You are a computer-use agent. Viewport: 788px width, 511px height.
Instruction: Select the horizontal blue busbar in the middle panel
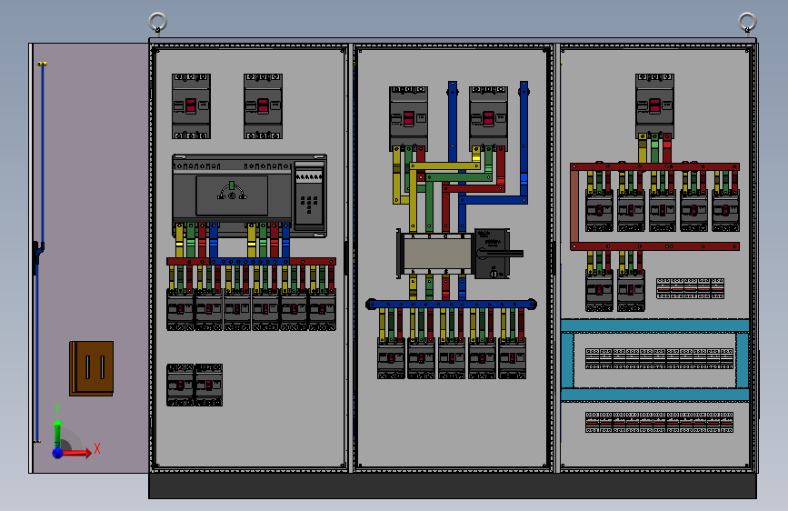(452, 304)
